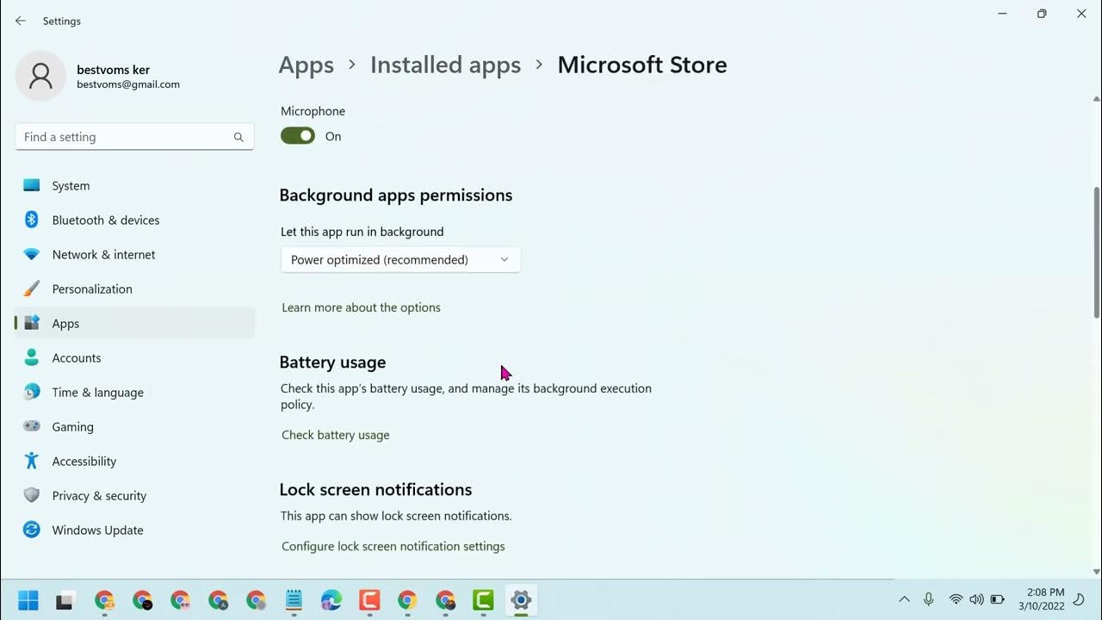Click the Microsoft Store page title
Image resolution: width=1102 pixels, height=620 pixels.
point(642,65)
